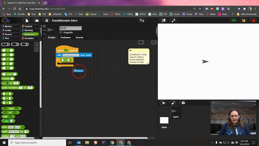Click the Snap! logo
This screenshot has height=146, width=259.
coord(6,21)
